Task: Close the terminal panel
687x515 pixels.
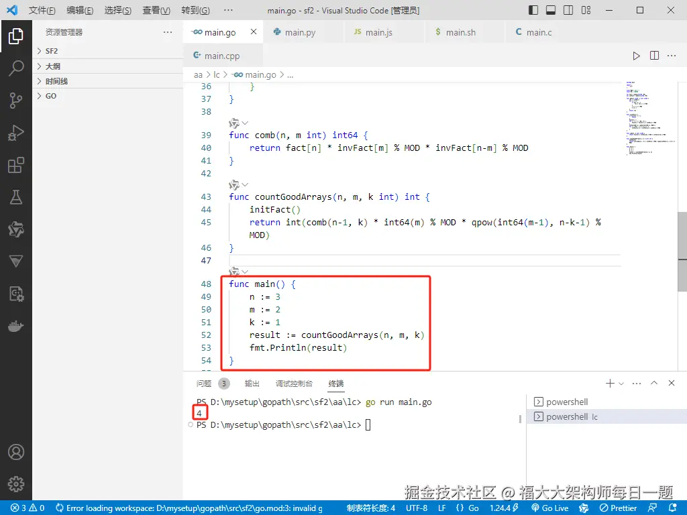Action: [671, 383]
